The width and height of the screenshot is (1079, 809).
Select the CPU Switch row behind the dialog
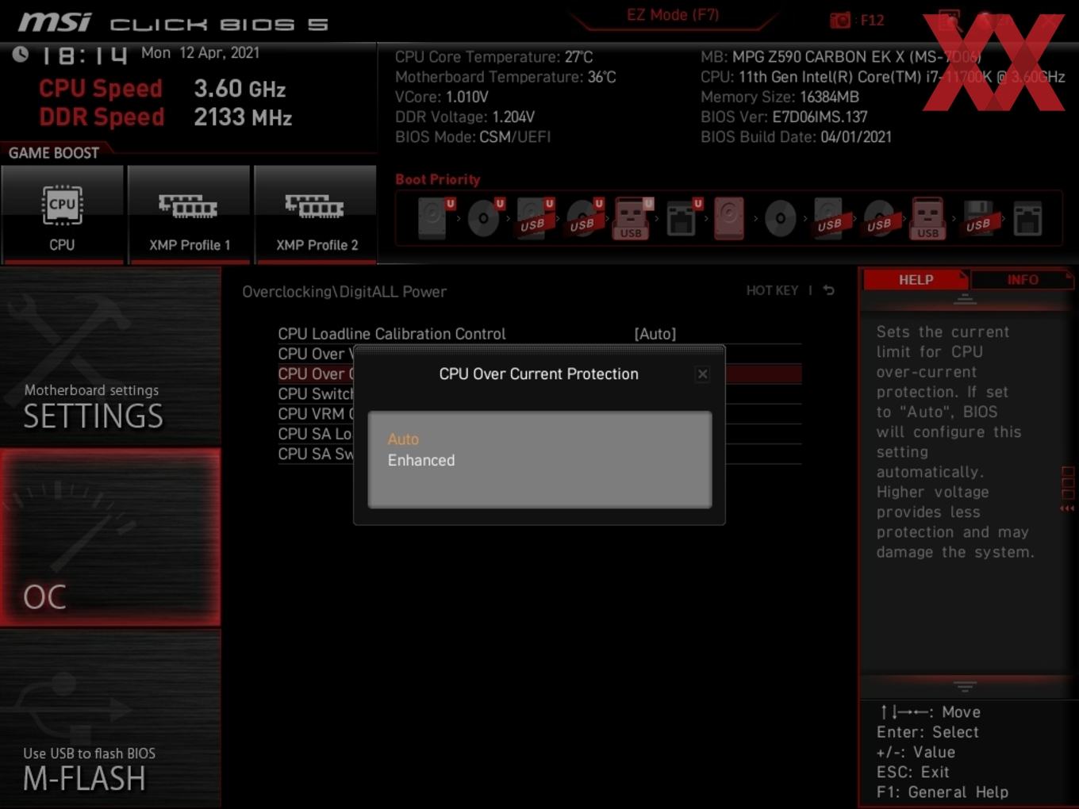click(316, 393)
